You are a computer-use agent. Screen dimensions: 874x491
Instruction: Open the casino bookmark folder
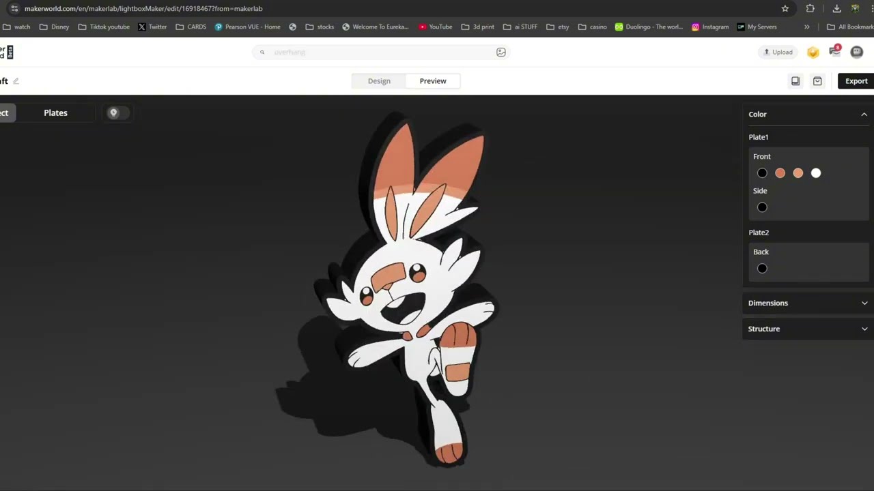tap(592, 27)
